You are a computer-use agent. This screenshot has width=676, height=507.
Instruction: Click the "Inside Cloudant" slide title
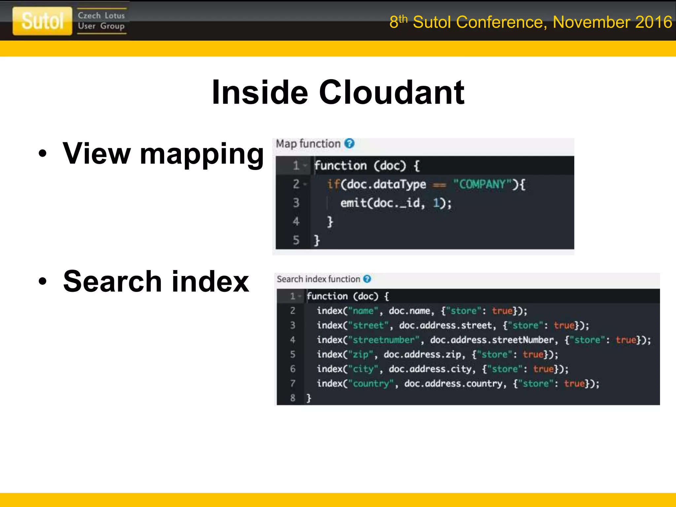click(338, 92)
